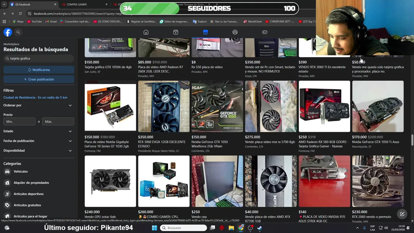Open the Alquiler de propiedades category link
Image resolution: width=414 pixels, height=233 pixels.
coord(31,183)
